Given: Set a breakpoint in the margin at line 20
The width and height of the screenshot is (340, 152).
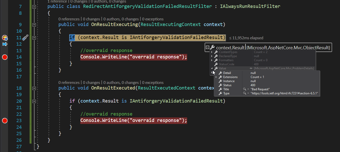Looking at the screenshot, I should (4, 101).
